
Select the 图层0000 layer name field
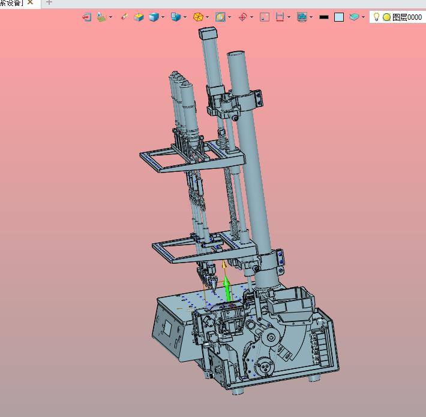(x=407, y=17)
